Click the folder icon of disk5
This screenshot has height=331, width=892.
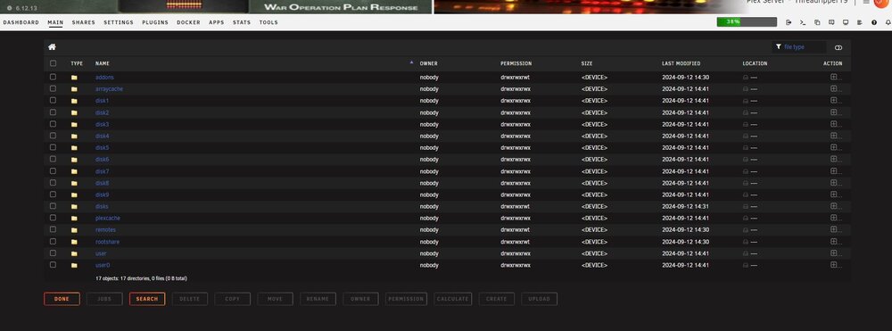point(74,148)
